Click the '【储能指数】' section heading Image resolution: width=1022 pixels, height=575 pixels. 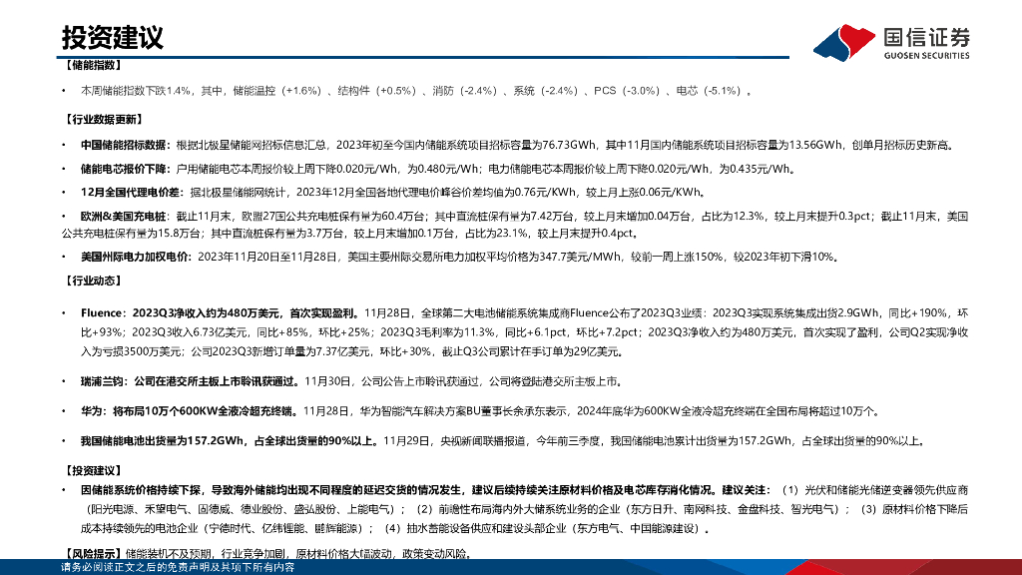92,65
